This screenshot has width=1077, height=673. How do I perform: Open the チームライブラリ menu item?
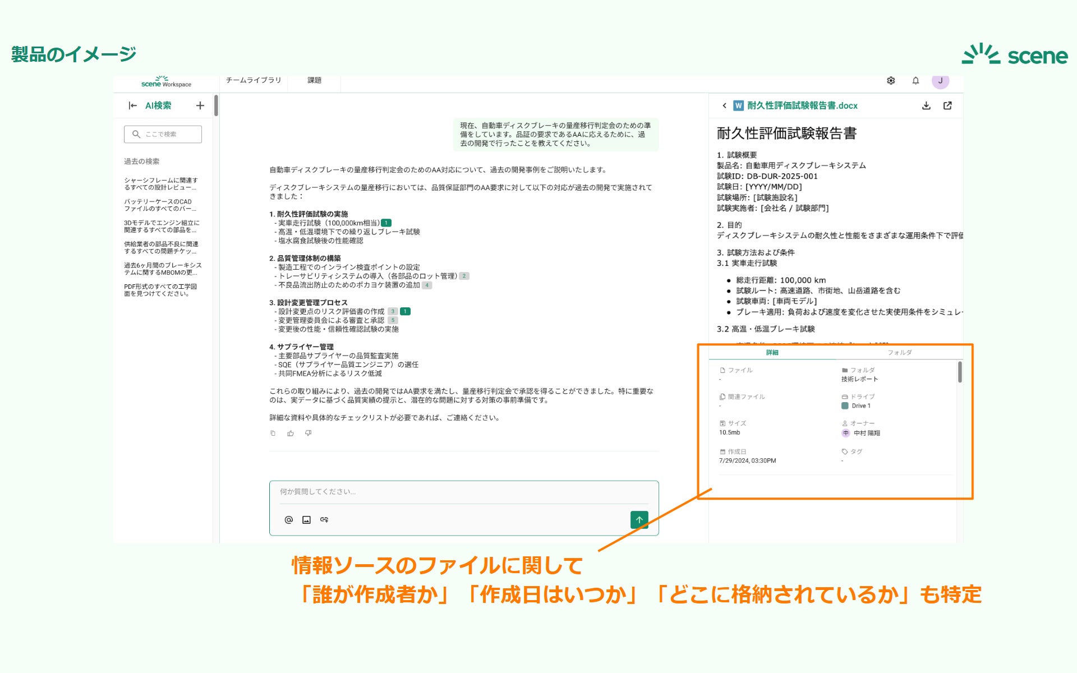pyautogui.click(x=254, y=80)
